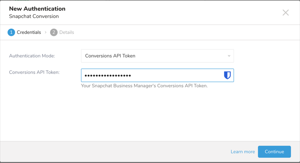
Task: Click the chevron separator between the steps
Action: (x=46, y=33)
